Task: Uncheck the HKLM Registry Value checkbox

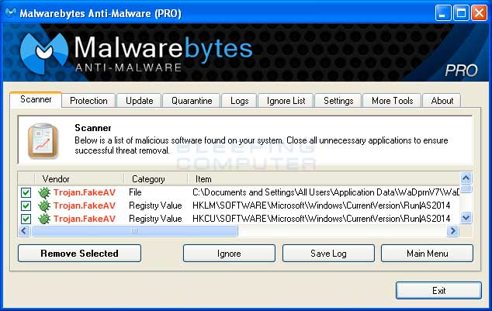Action: 26,206
